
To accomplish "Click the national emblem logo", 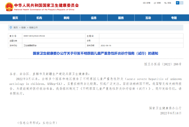I will pos(9,7).
